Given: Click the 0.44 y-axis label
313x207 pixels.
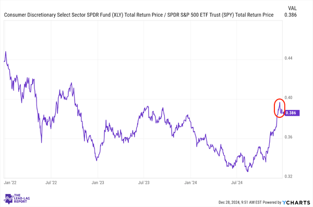Looking at the screenshot, I should tap(288, 58).
